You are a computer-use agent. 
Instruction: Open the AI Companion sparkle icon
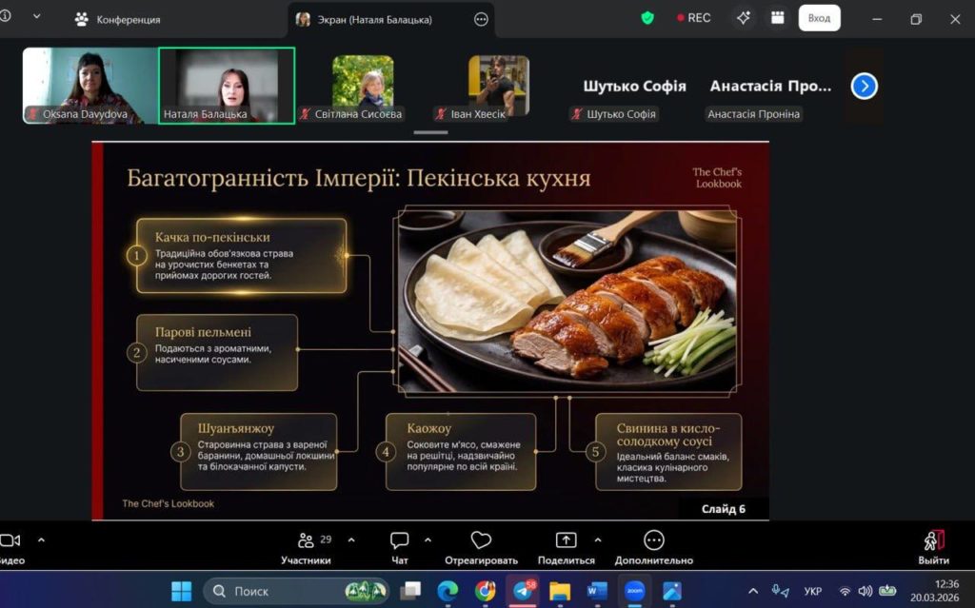(x=744, y=18)
